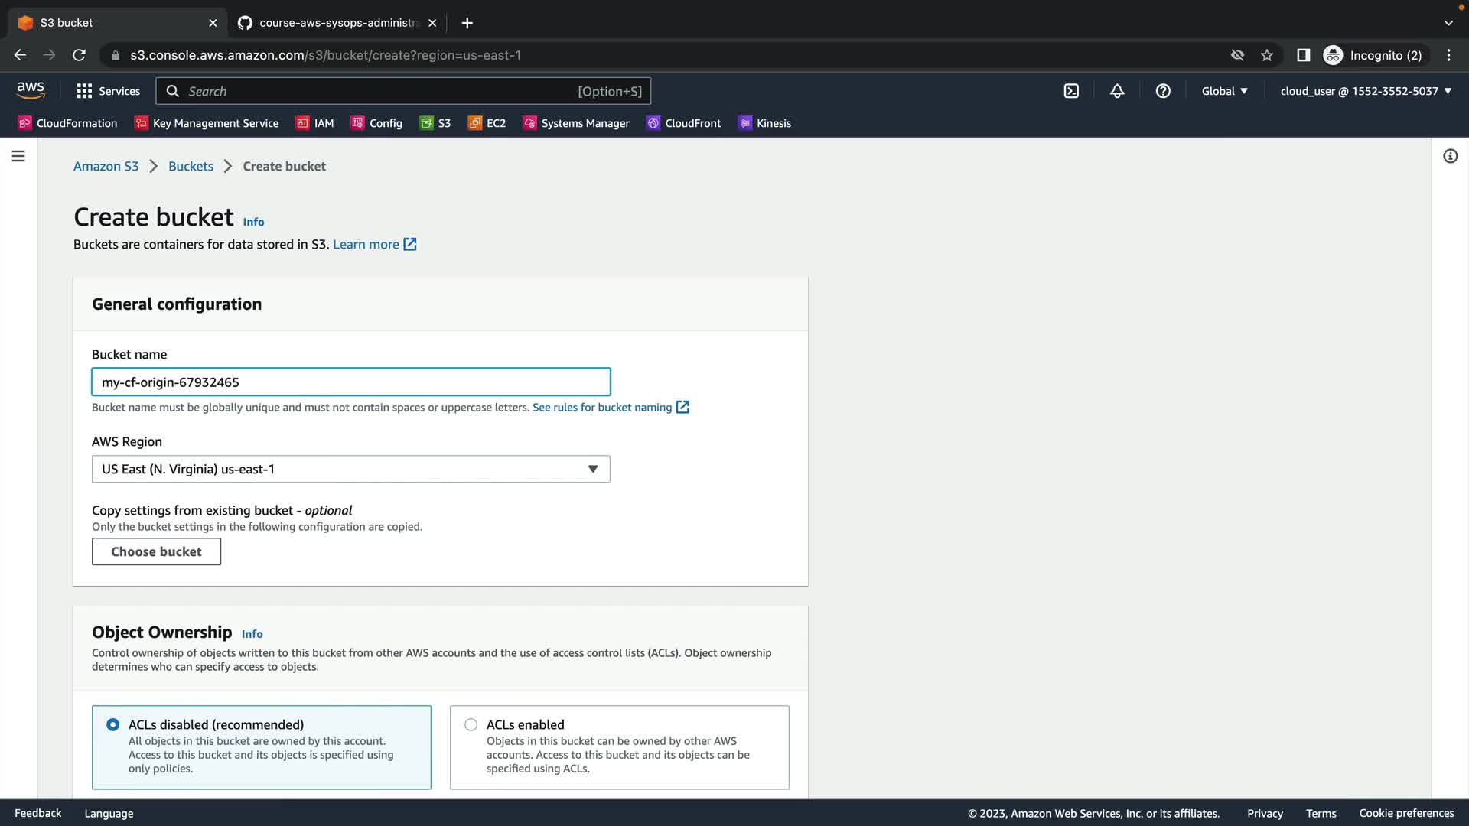Expand the AWS Region dropdown
Image resolution: width=1469 pixels, height=826 pixels.
pos(350,469)
